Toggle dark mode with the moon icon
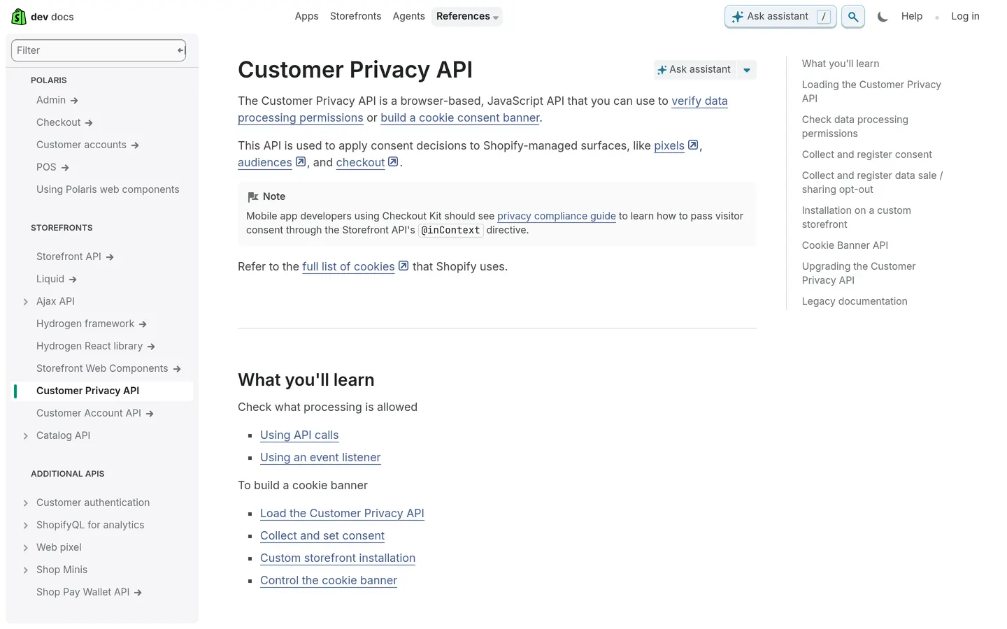This screenshot has width=1007, height=629. coord(883,16)
